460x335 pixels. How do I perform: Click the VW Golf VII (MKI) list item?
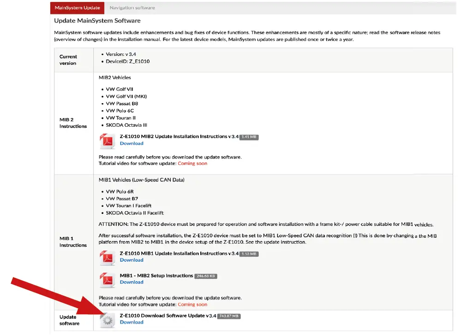pos(126,96)
